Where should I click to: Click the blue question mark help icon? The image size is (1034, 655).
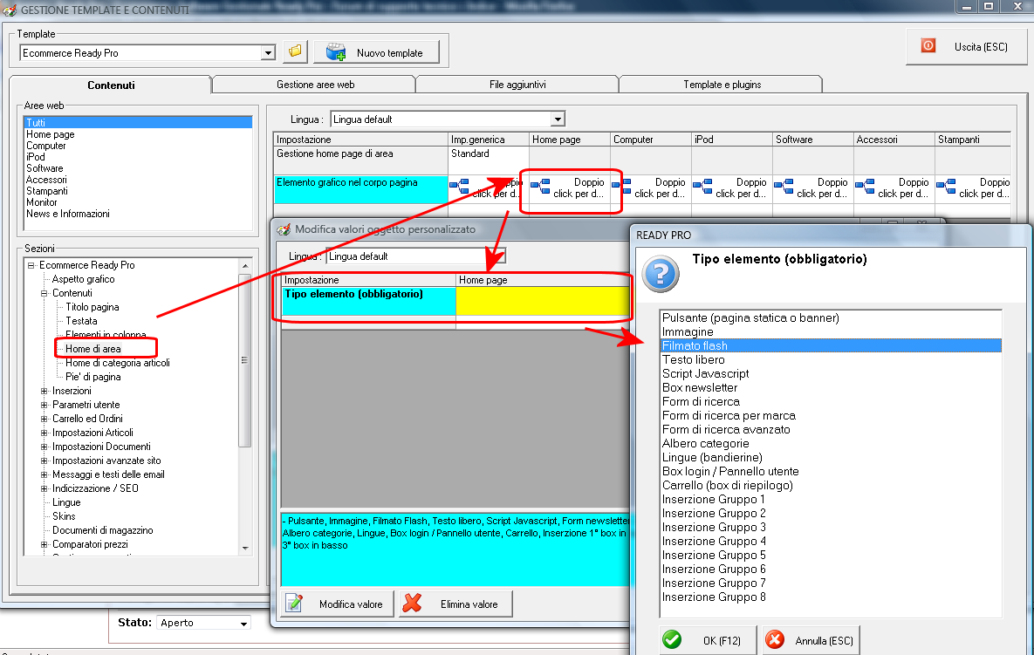(x=661, y=274)
